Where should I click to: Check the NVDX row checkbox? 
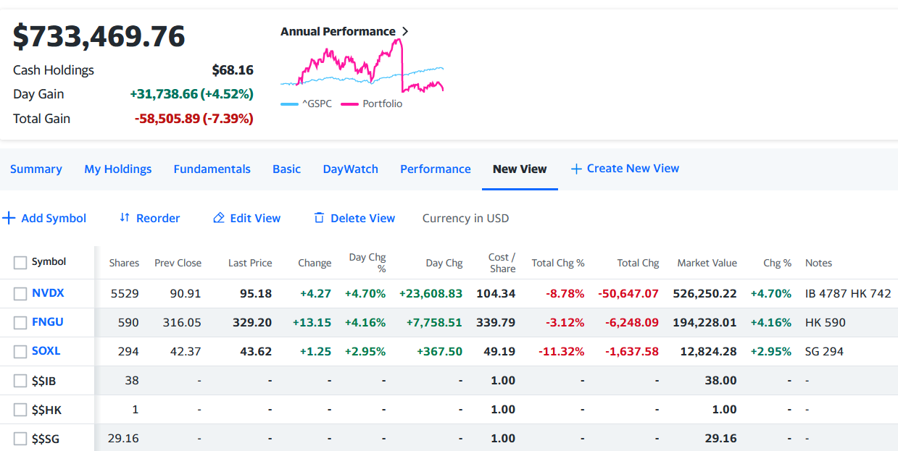20,293
